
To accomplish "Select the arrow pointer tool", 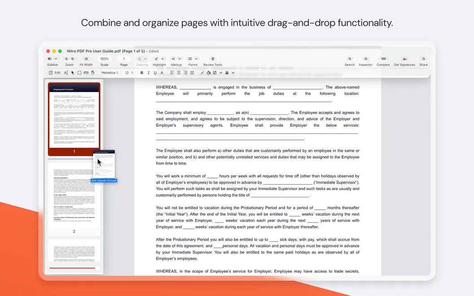I will coord(73,73).
